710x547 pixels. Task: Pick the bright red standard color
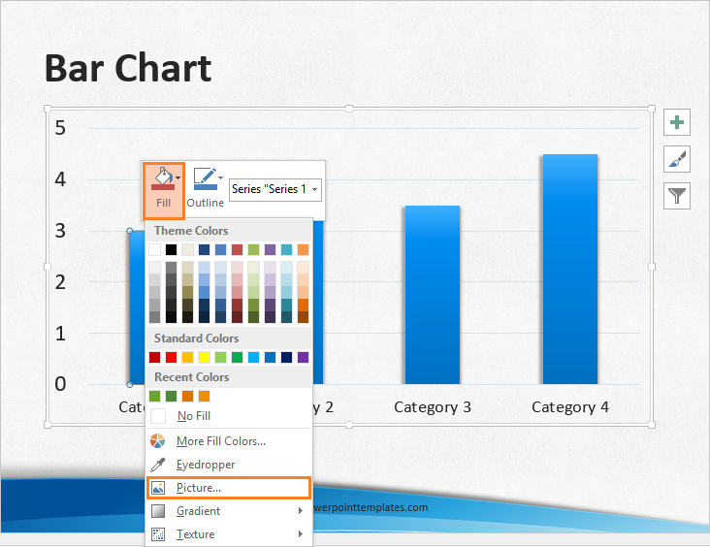pyautogui.click(x=171, y=357)
